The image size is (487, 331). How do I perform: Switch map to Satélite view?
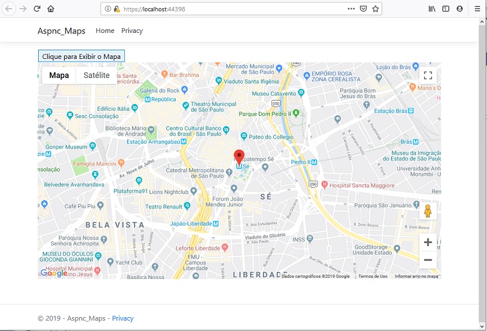click(x=96, y=75)
